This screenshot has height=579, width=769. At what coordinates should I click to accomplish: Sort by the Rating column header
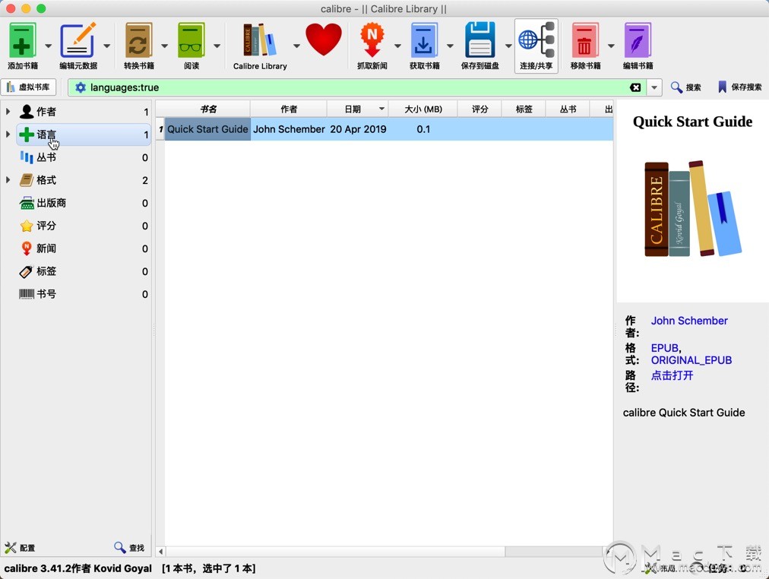point(479,109)
